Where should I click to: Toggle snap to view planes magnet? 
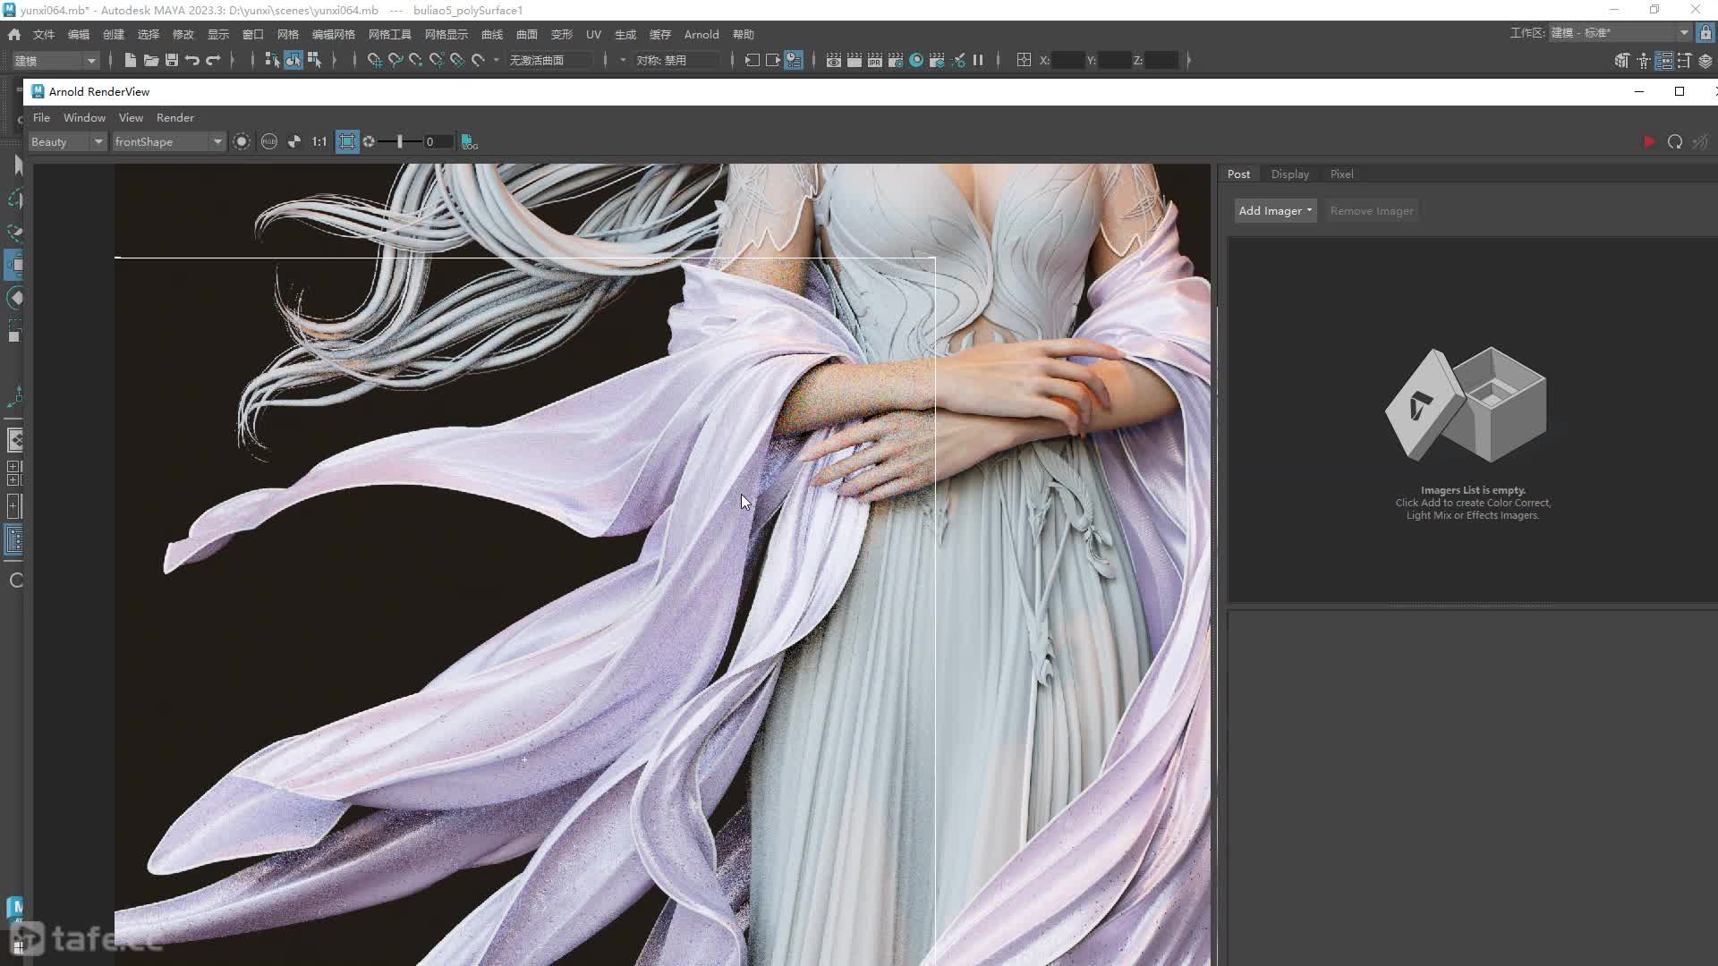[x=456, y=60]
